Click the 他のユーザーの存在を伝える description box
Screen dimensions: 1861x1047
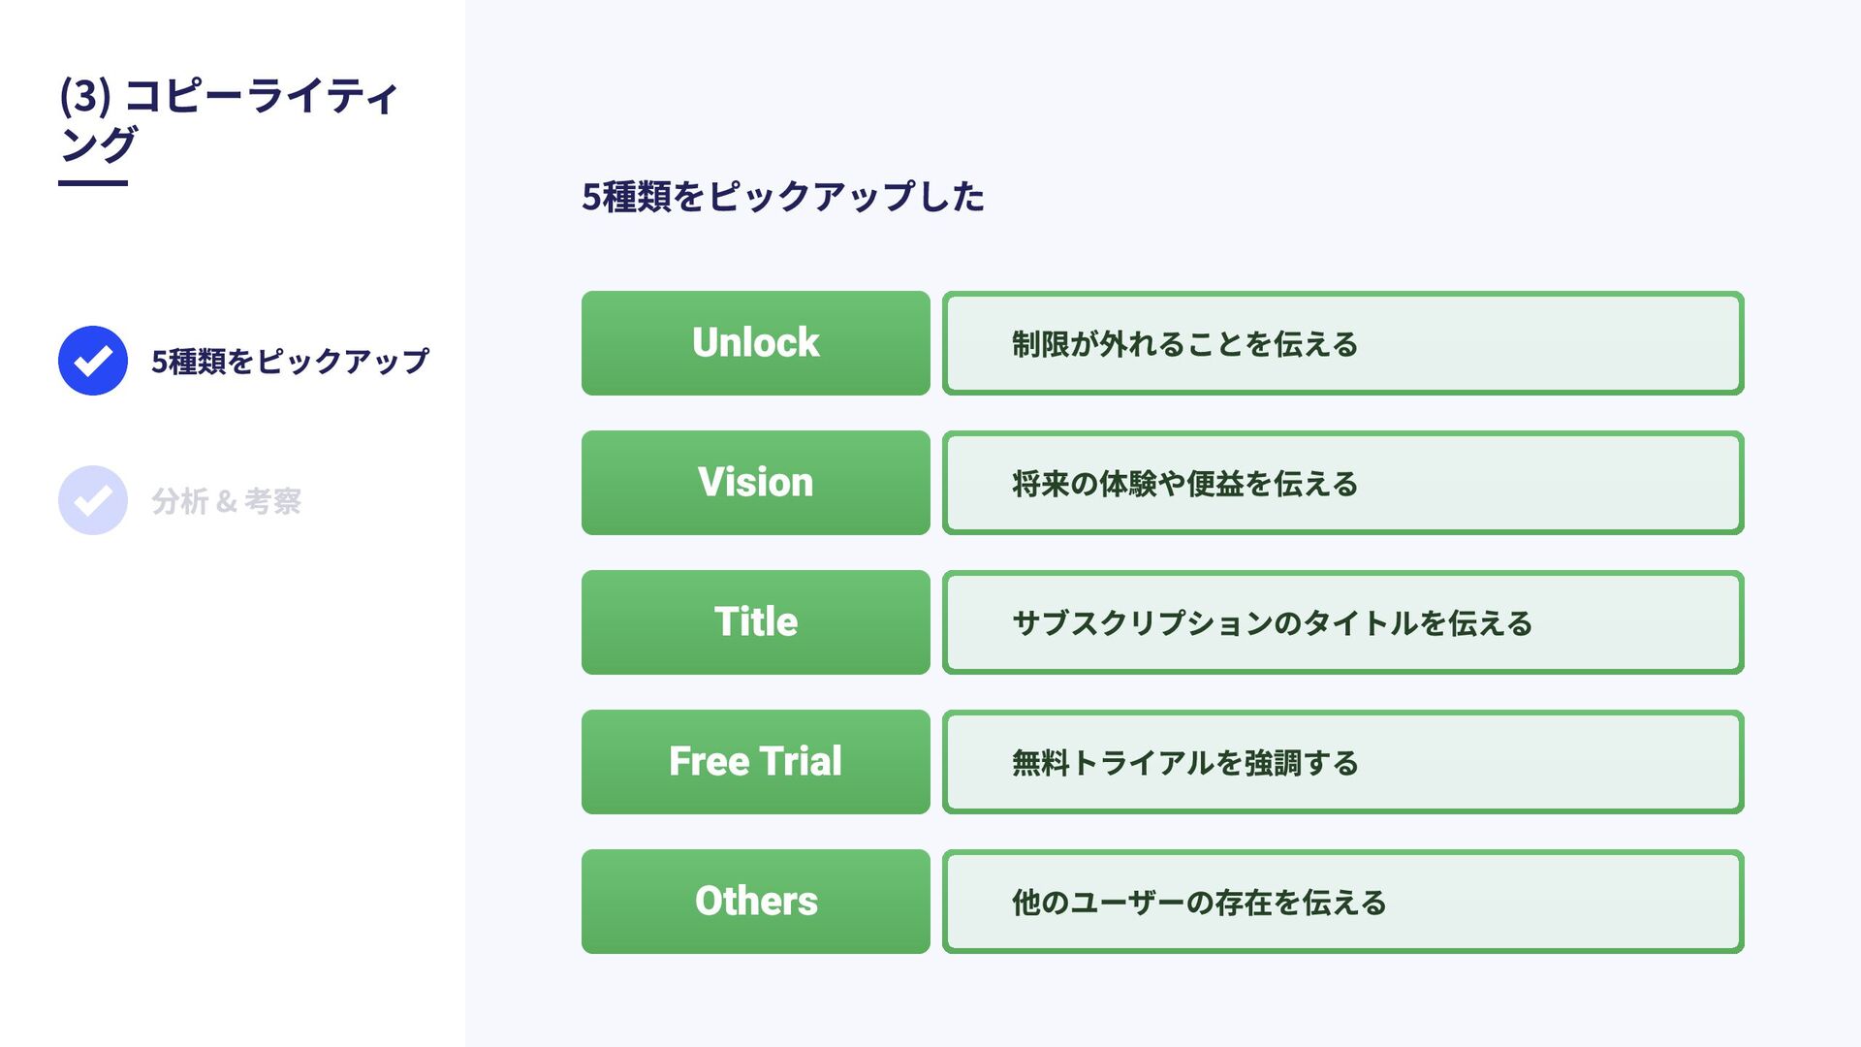(1343, 902)
